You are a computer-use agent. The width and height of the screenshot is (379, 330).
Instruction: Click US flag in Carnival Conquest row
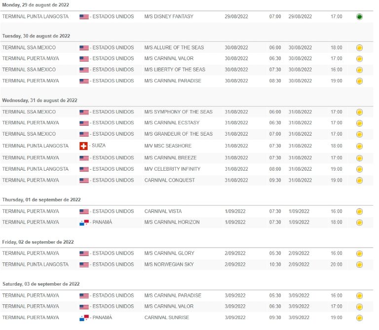point(84,181)
